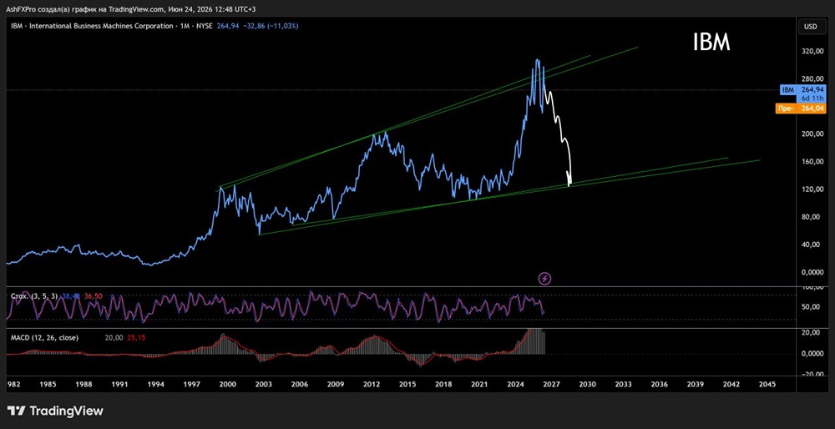Image resolution: width=835 pixels, height=429 pixels.
Task: Click the large white IBM text annotation
Action: tap(711, 43)
